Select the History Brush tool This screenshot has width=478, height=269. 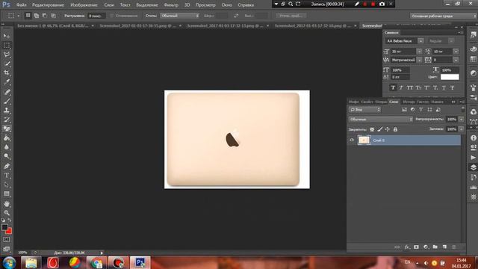(x=7, y=120)
